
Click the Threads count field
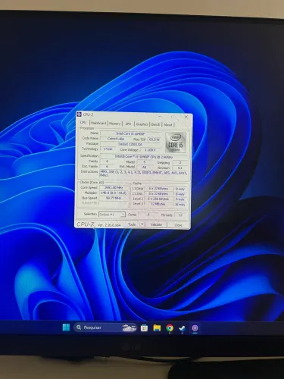click(180, 215)
